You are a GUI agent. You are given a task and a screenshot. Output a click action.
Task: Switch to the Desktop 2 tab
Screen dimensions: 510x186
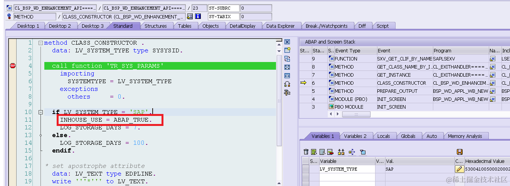[x=60, y=26]
